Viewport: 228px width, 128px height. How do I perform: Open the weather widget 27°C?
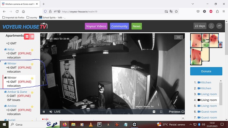point(171,124)
